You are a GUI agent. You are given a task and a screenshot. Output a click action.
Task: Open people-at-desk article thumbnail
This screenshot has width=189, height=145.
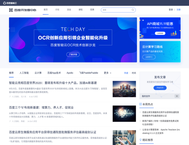pos(124,137)
